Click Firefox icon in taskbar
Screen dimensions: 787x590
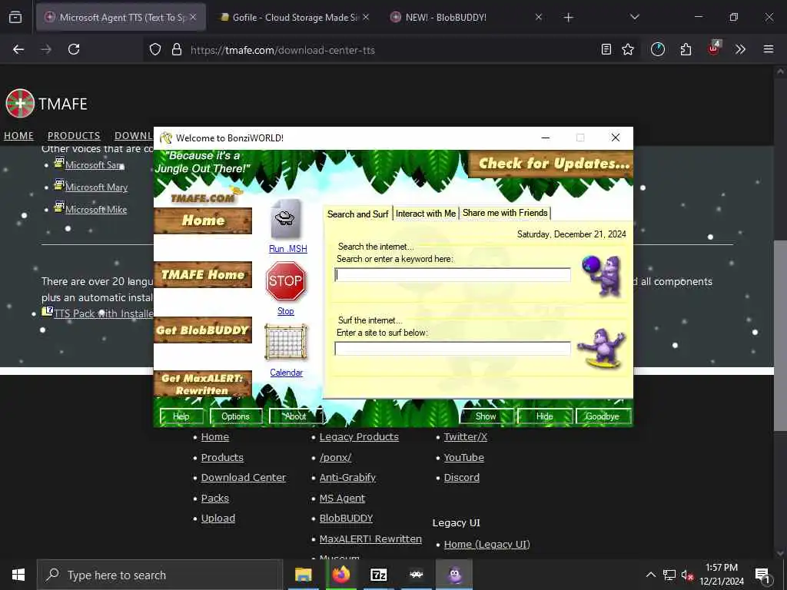(341, 575)
